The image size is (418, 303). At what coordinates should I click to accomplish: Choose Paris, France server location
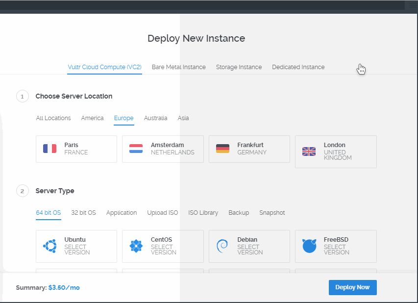coord(76,149)
